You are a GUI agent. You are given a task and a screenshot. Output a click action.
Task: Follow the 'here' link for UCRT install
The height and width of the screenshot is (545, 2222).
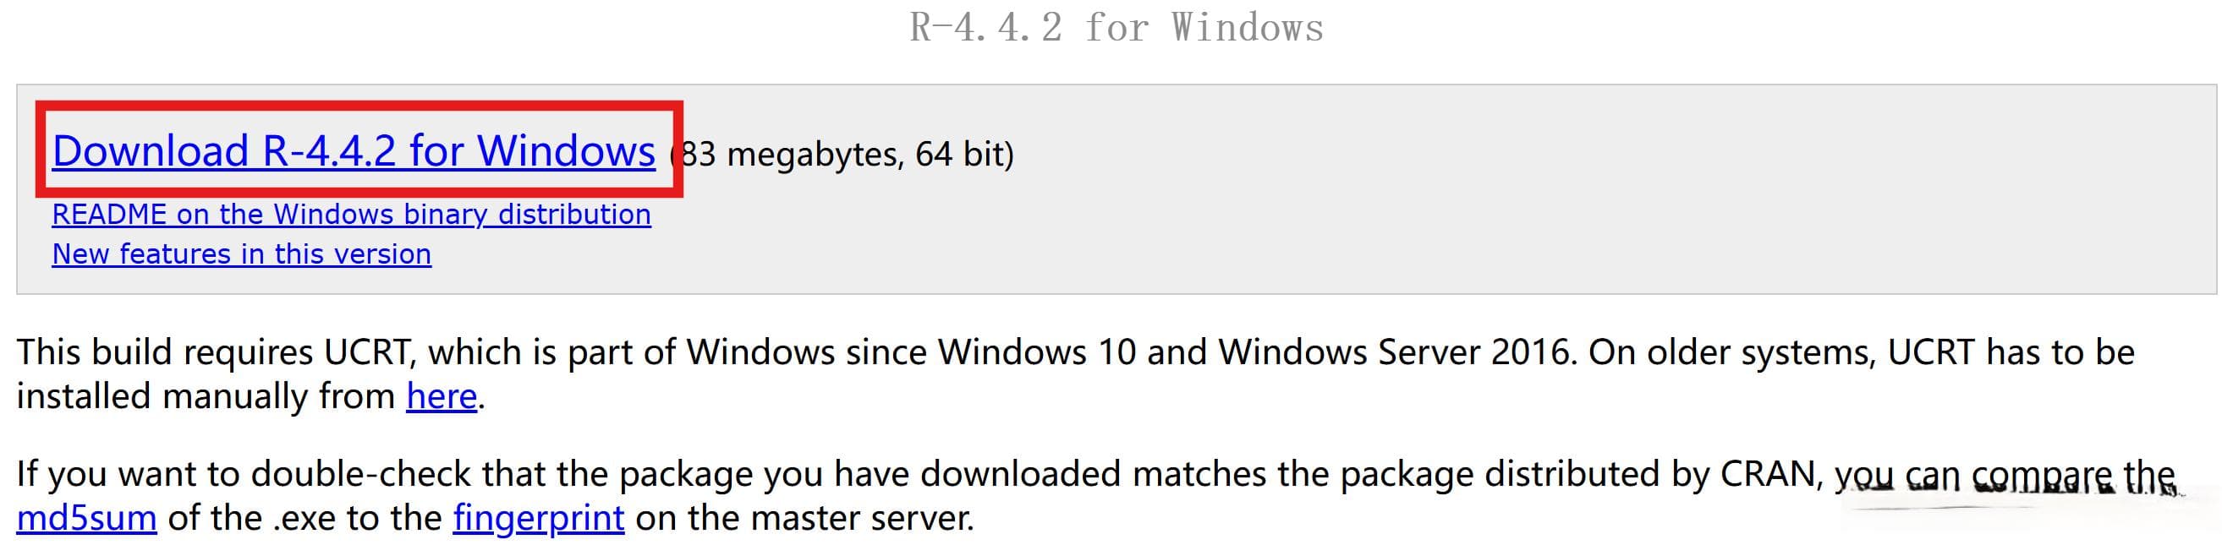point(442,395)
